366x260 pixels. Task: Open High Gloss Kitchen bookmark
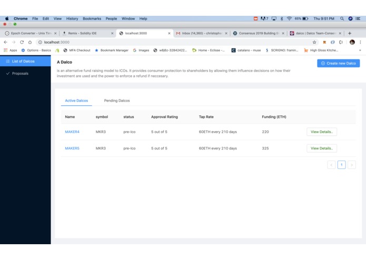[x=321, y=50]
